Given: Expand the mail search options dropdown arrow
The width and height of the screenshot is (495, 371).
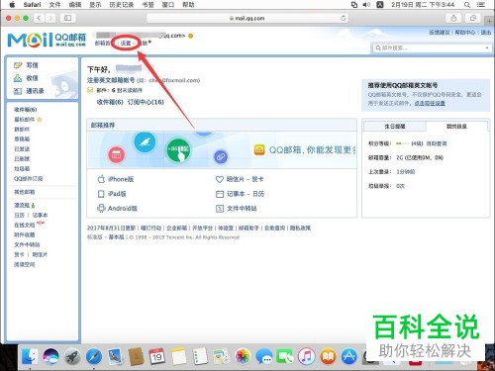Looking at the screenshot, I should 487,48.
